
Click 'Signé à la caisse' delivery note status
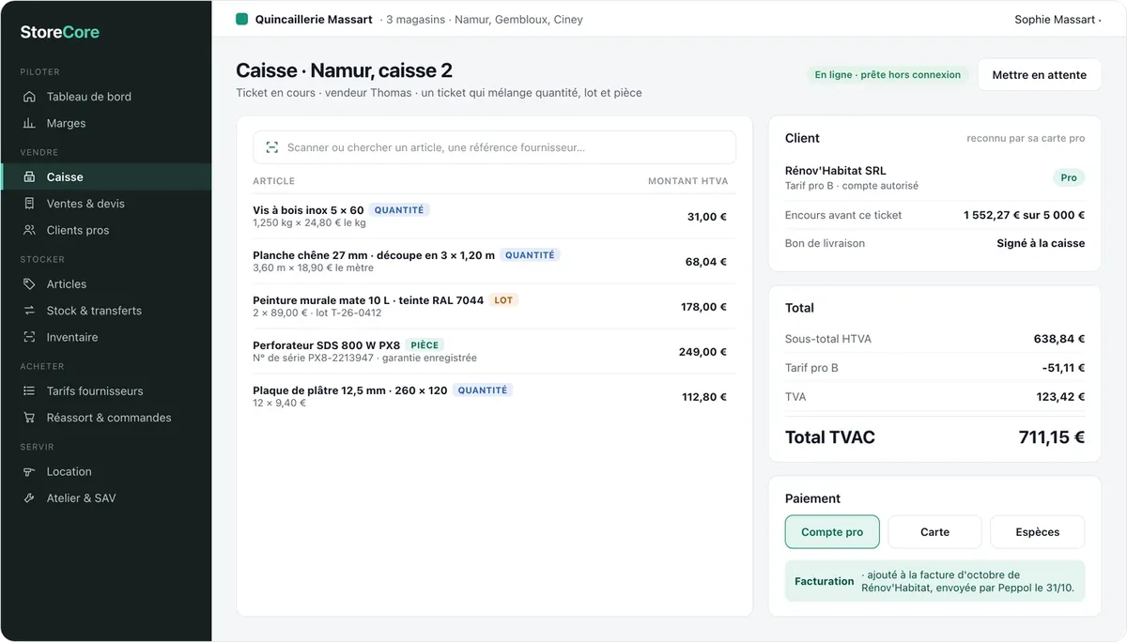pyautogui.click(x=1041, y=243)
